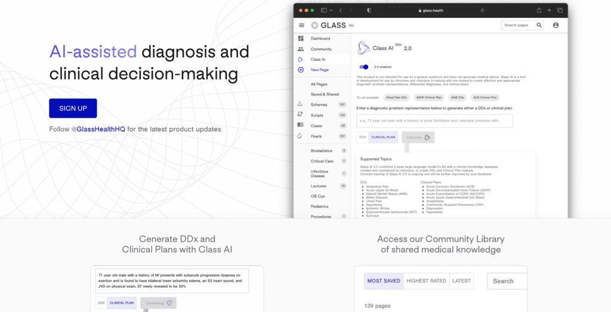Click the Glass AI sidebar icon
611x312 pixels.
point(301,60)
